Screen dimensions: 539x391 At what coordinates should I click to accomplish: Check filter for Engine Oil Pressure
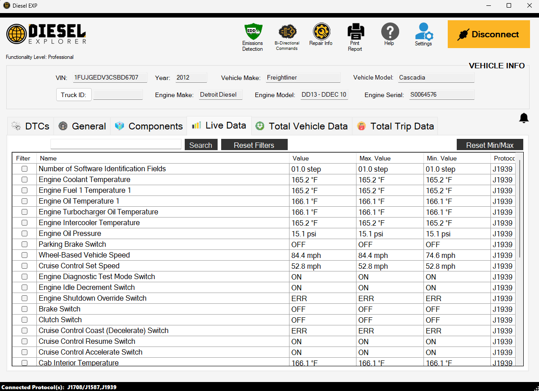(x=24, y=233)
